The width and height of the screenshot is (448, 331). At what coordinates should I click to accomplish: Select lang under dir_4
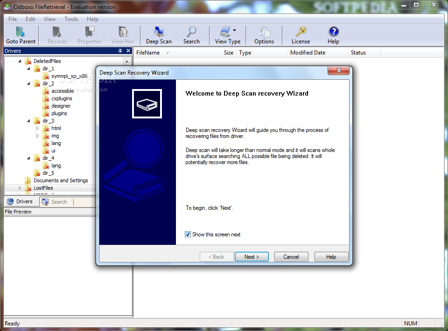coord(56,165)
